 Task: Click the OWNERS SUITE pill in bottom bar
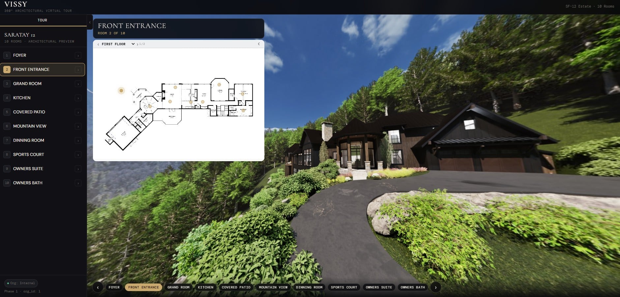[x=379, y=287]
